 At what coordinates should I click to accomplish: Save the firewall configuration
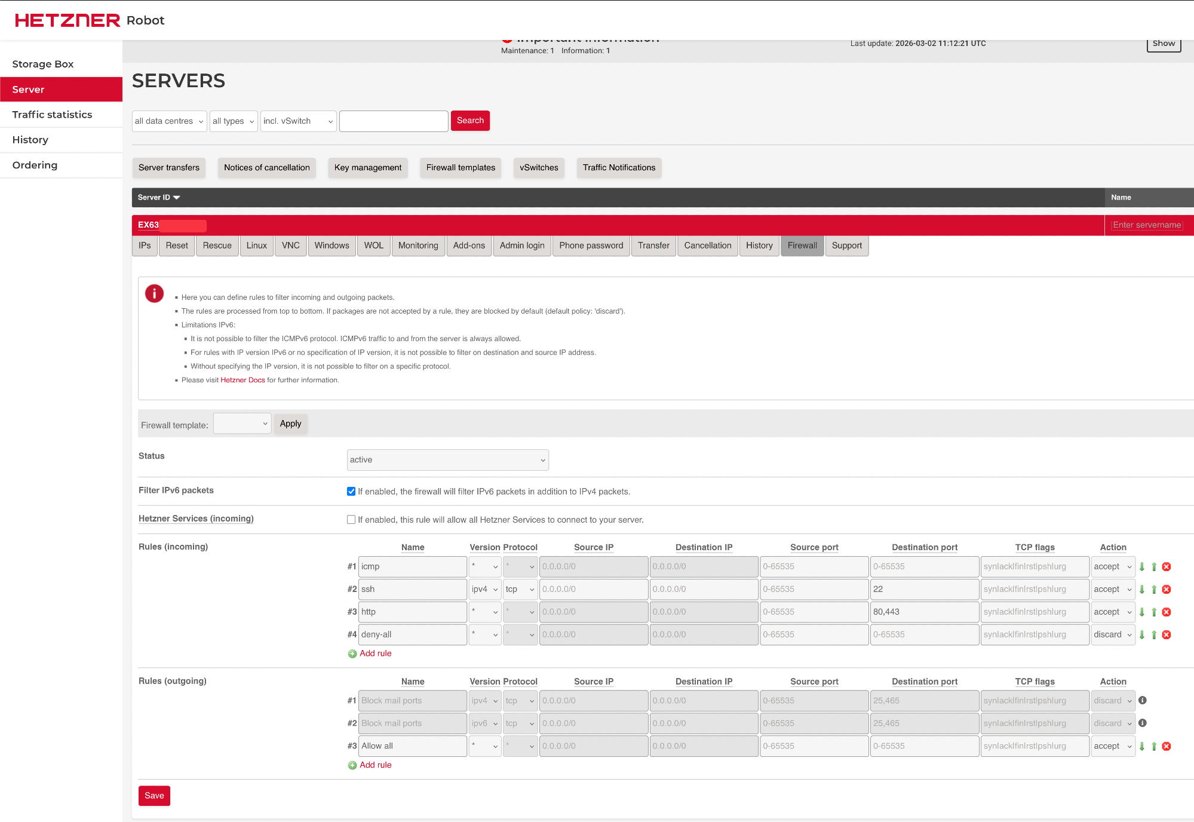tap(154, 796)
